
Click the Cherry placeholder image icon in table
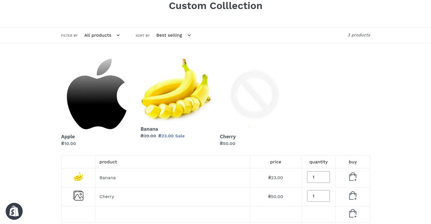click(x=78, y=196)
